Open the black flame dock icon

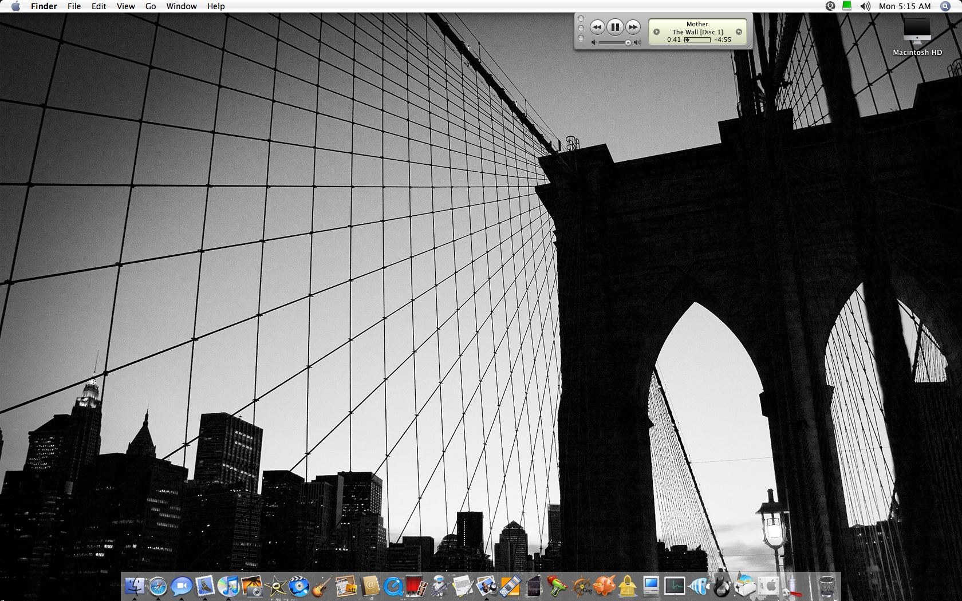721,586
